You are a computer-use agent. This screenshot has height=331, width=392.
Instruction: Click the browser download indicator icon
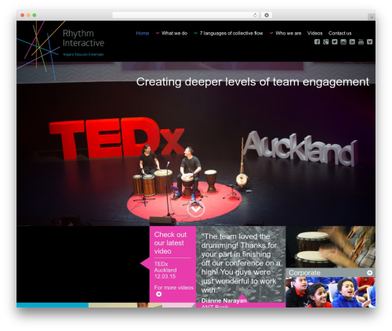(x=267, y=15)
